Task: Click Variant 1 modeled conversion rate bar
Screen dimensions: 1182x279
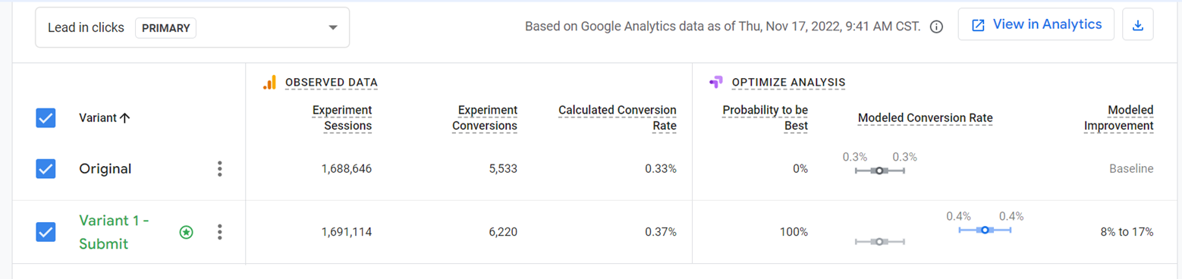Action: pos(985,230)
